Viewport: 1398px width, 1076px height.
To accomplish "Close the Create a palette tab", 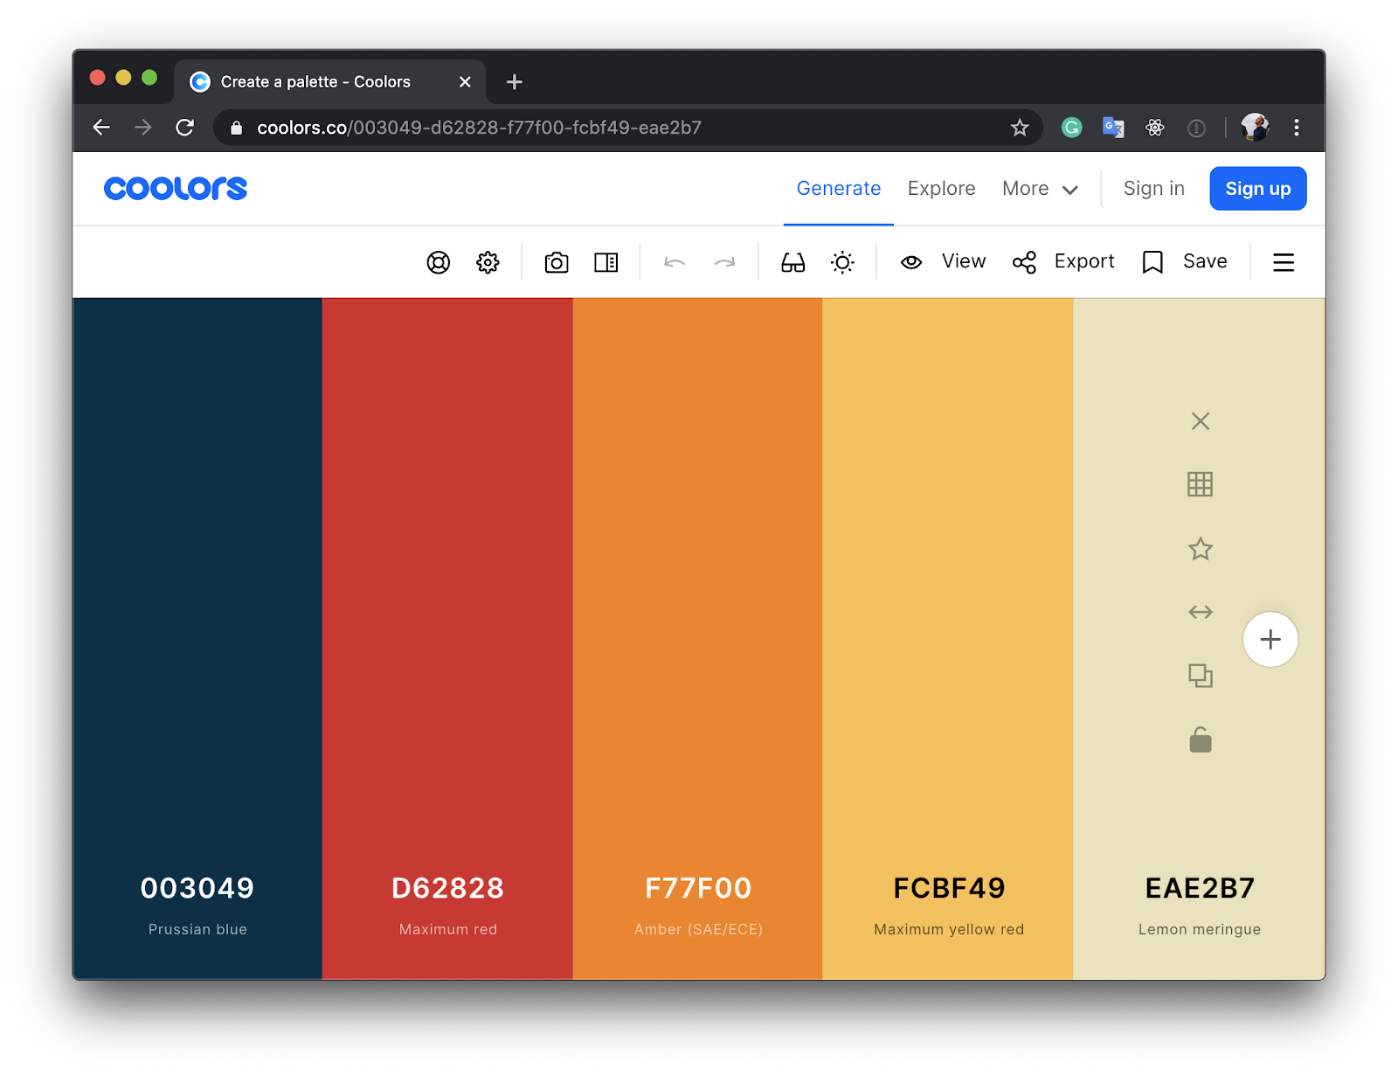I will (x=465, y=81).
